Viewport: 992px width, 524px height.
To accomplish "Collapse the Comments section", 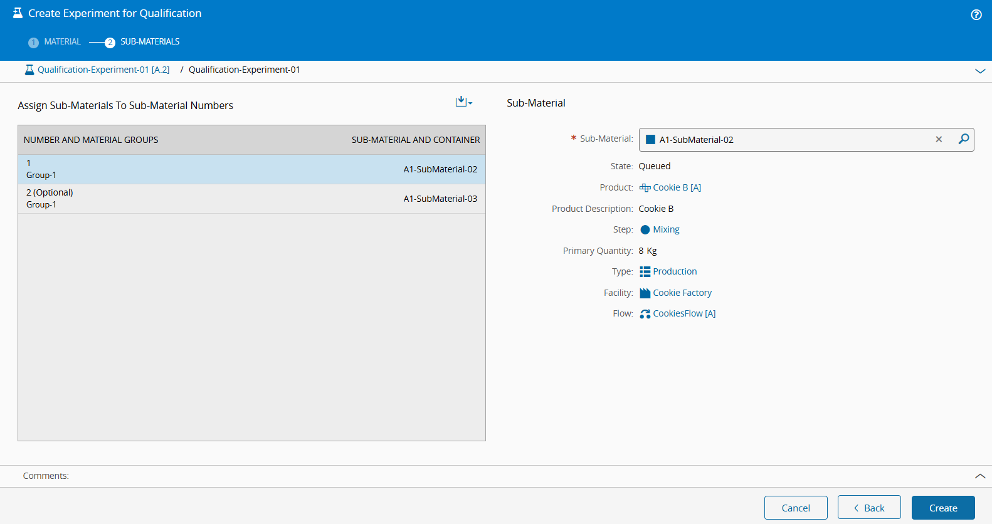I will [979, 476].
